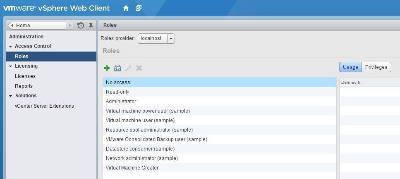Image resolution: width=400 pixels, height=179 pixels.
Task: Collapse the Access Control section
Action: pyautogui.click(x=10, y=47)
